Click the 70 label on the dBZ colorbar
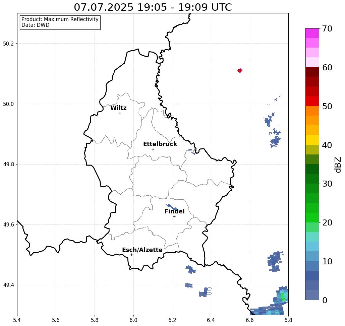This screenshot has width=345, height=326. [x=327, y=28]
